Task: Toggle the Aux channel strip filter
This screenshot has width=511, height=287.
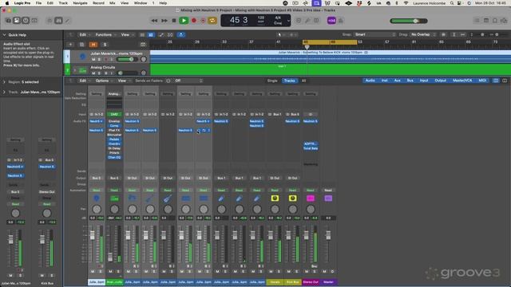Action: pyautogui.click(x=398, y=81)
